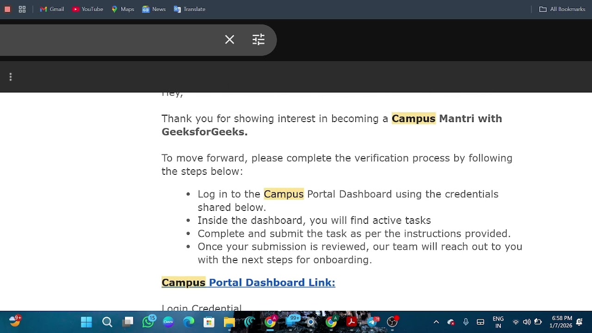Open the second Chrome profile window
Image resolution: width=592 pixels, height=333 pixels.
pyautogui.click(x=331, y=322)
